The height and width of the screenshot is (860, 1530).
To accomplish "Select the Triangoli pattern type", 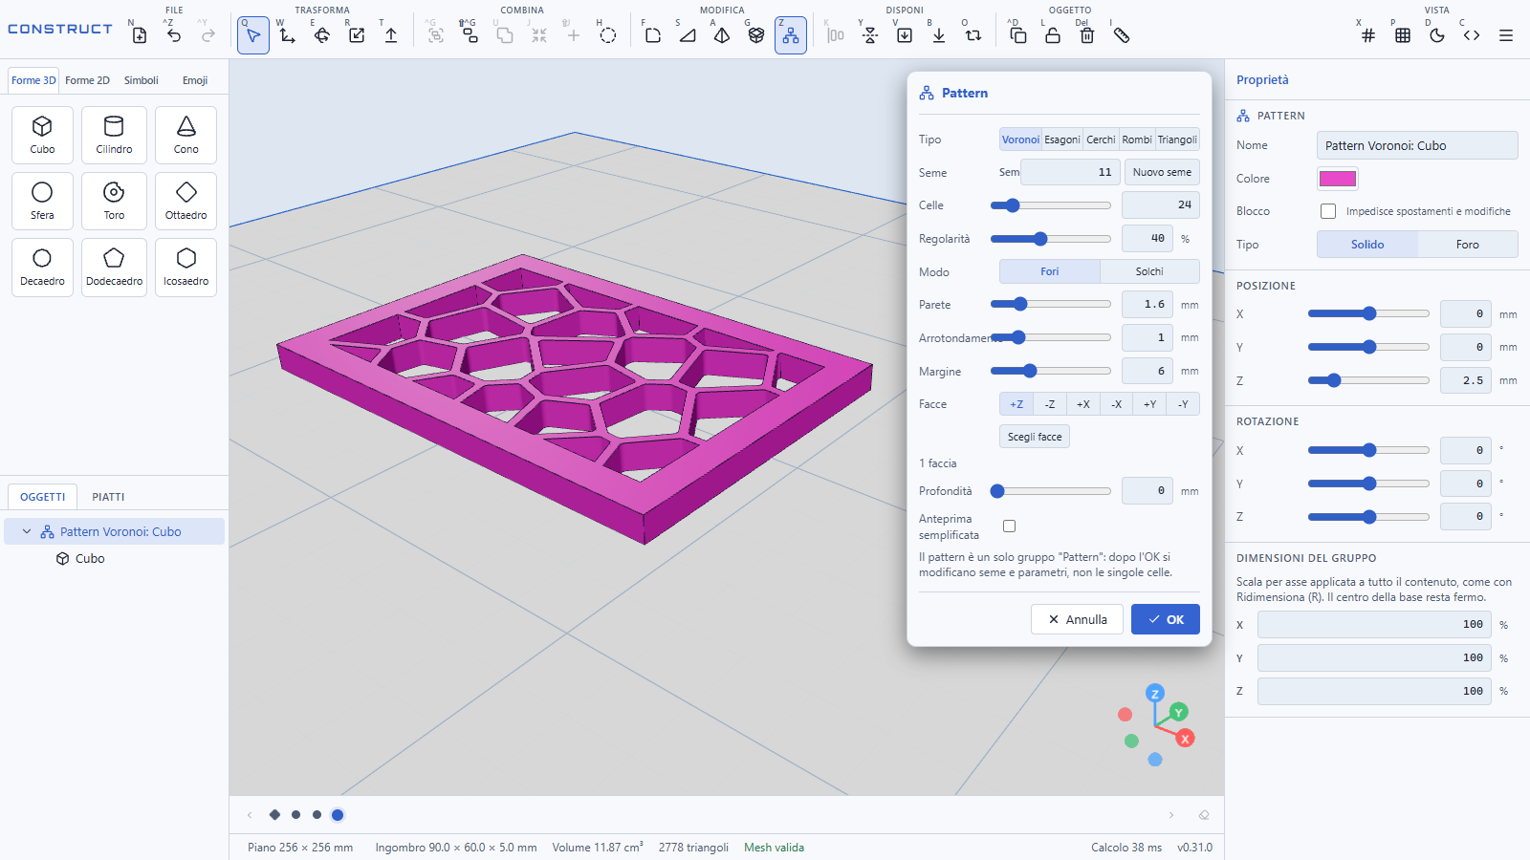I will (1177, 140).
